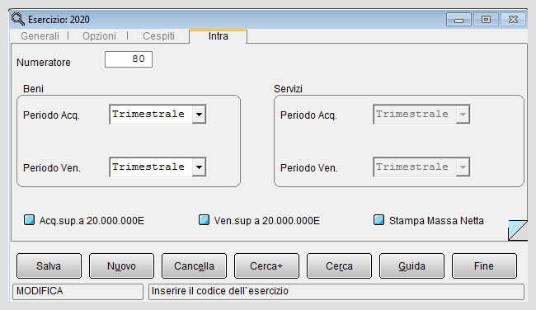Maximize the Esercizio window

click(486, 20)
